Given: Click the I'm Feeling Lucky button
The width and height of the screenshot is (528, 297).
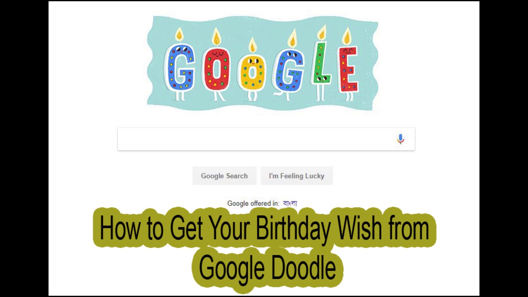Looking at the screenshot, I should pyautogui.click(x=296, y=176).
